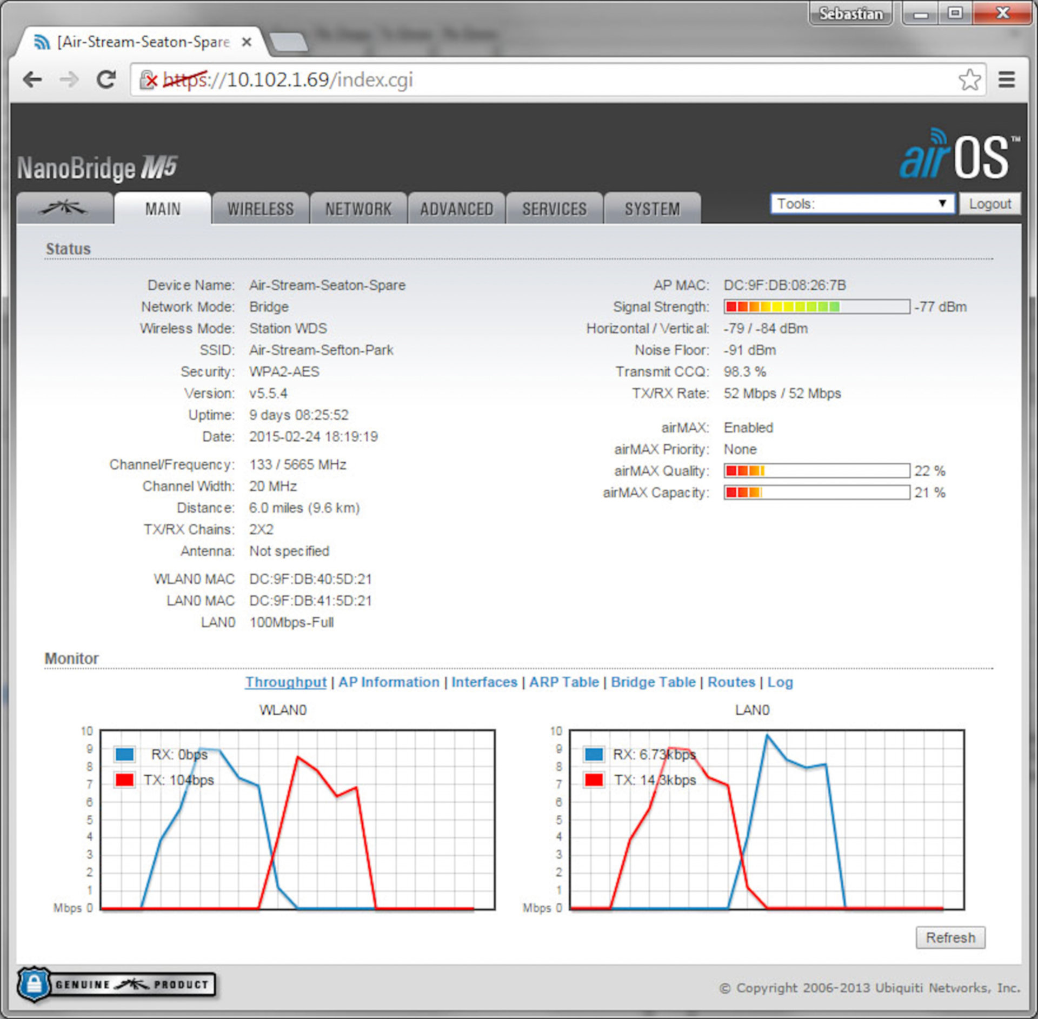This screenshot has width=1038, height=1019.
Task: Open the Tools dropdown
Action: point(862,204)
